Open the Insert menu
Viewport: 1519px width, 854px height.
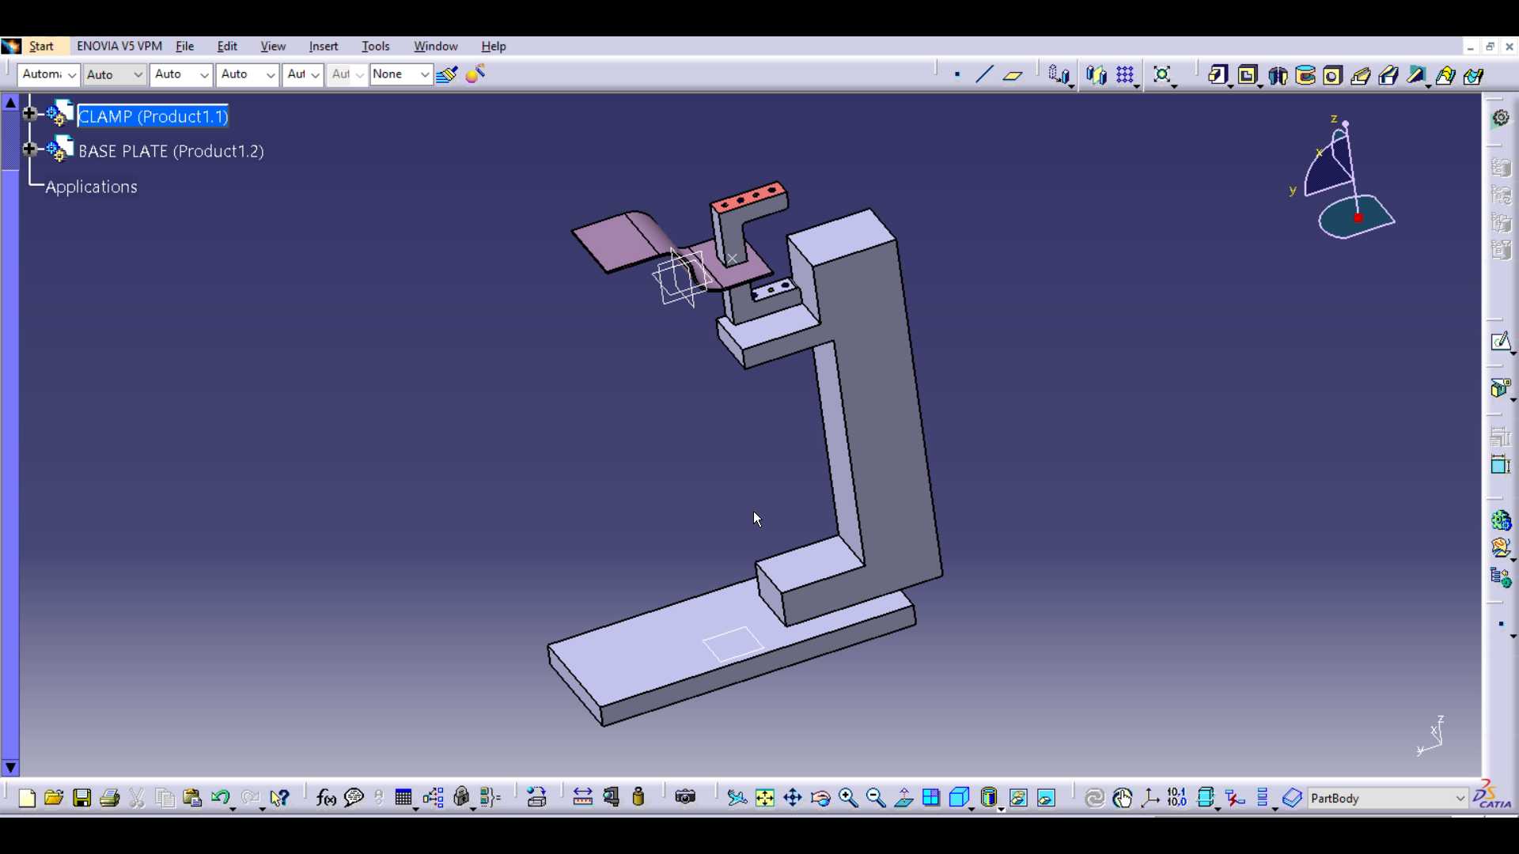[323, 47]
